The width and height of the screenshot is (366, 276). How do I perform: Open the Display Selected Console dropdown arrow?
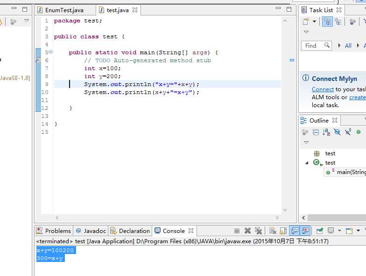tap(339, 231)
